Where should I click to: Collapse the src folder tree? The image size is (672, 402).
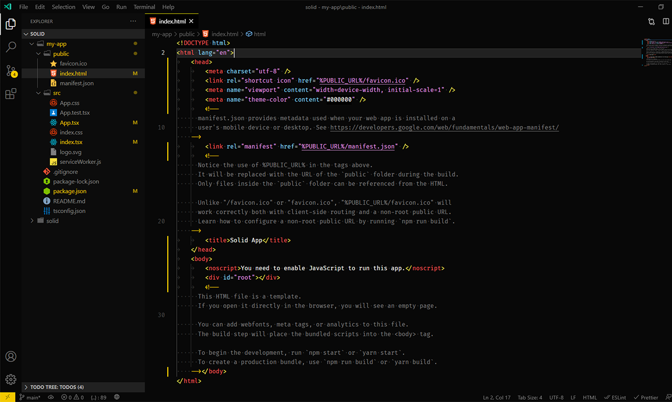click(38, 93)
